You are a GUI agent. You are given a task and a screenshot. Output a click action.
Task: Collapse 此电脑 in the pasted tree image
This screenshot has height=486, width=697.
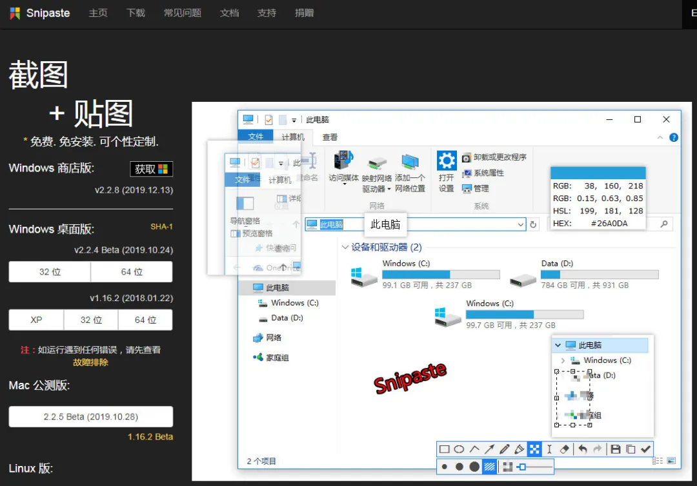(x=558, y=345)
